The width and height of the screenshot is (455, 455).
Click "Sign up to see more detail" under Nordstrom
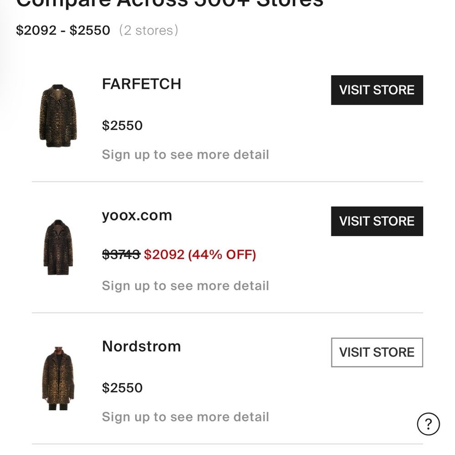[x=185, y=417]
